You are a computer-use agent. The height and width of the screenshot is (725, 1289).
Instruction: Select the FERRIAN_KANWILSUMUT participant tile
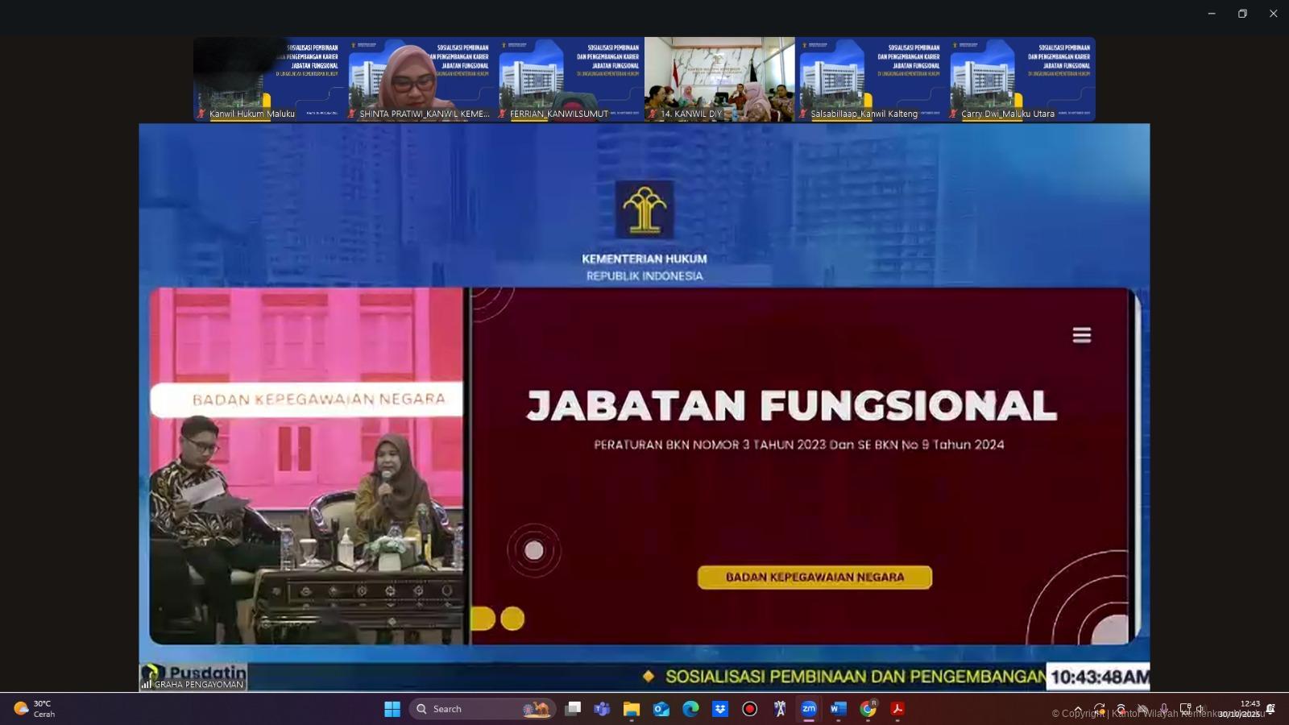[x=569, y=79]
